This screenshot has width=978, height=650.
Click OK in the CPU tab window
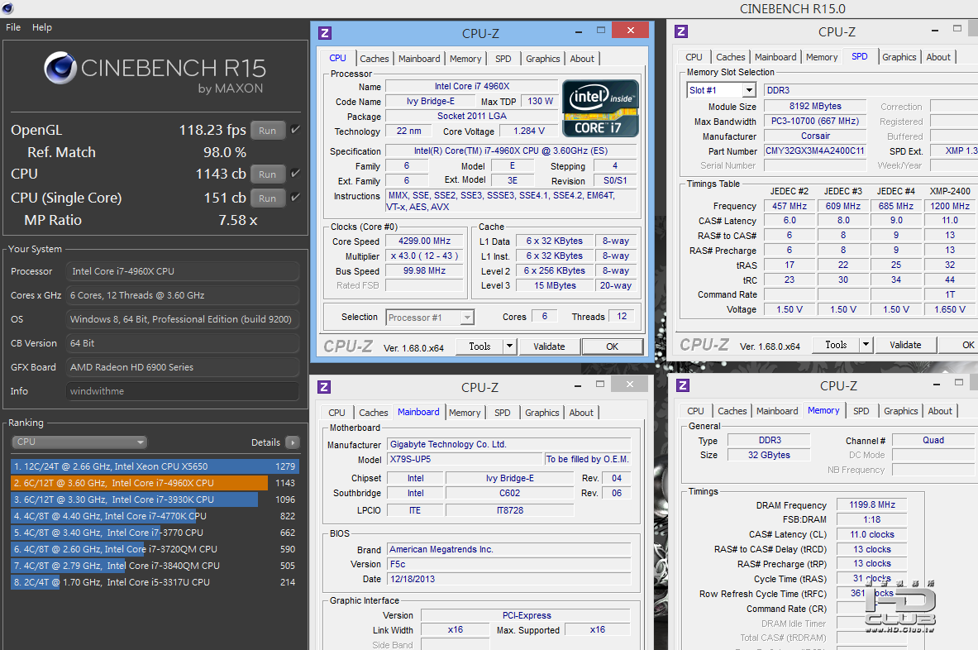(613, 347)
